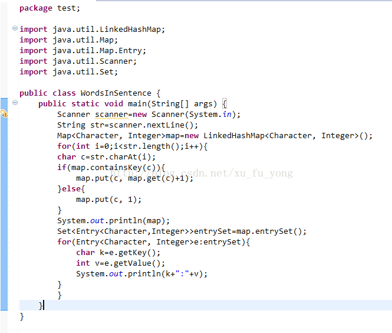
Task: Click char c=str.charAt(i) line
Action: click(x=106, y=157)
